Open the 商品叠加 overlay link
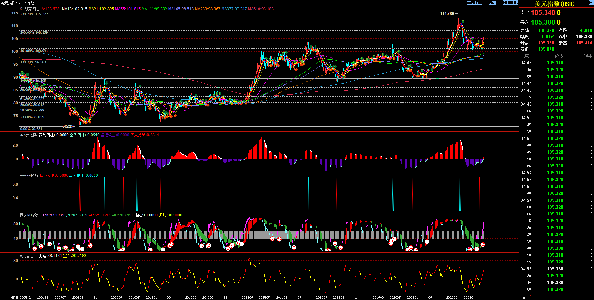594x300 pixels. pyautogui.click(x=474, y=3)
